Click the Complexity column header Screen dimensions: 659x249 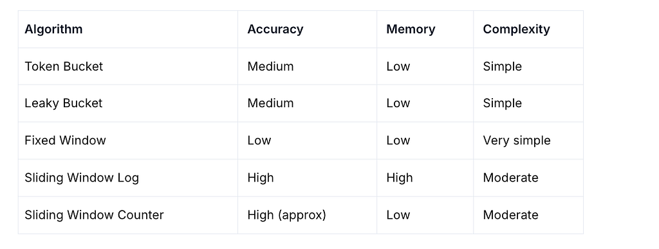click(516, 30)
